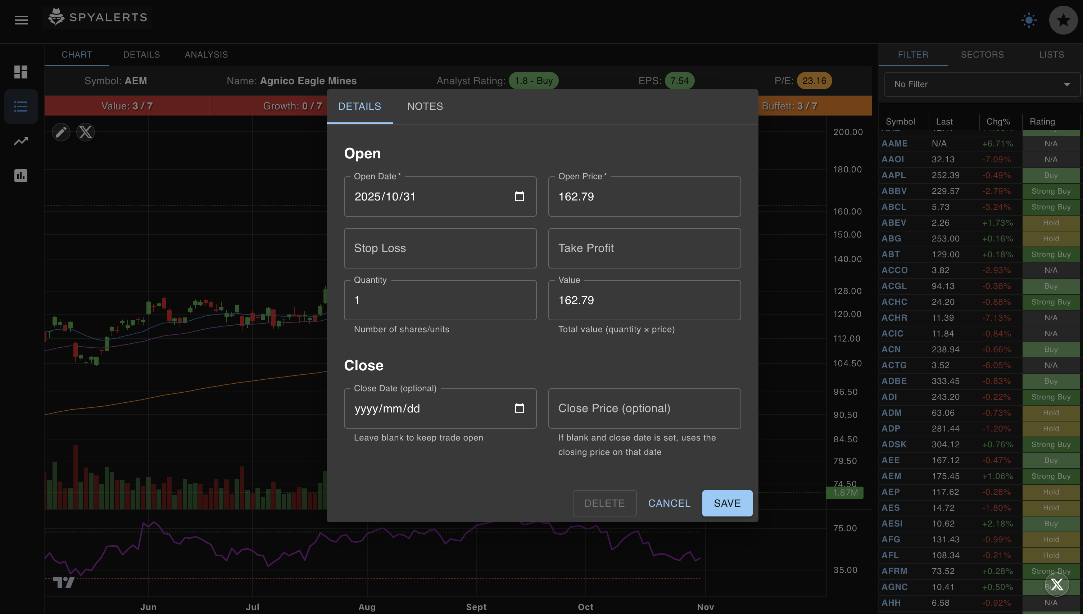The height and width of the screenshot is (614, 1083).
Task: Click the red Value: 3 / 7 score bar
Action: [x=127, y=105]
